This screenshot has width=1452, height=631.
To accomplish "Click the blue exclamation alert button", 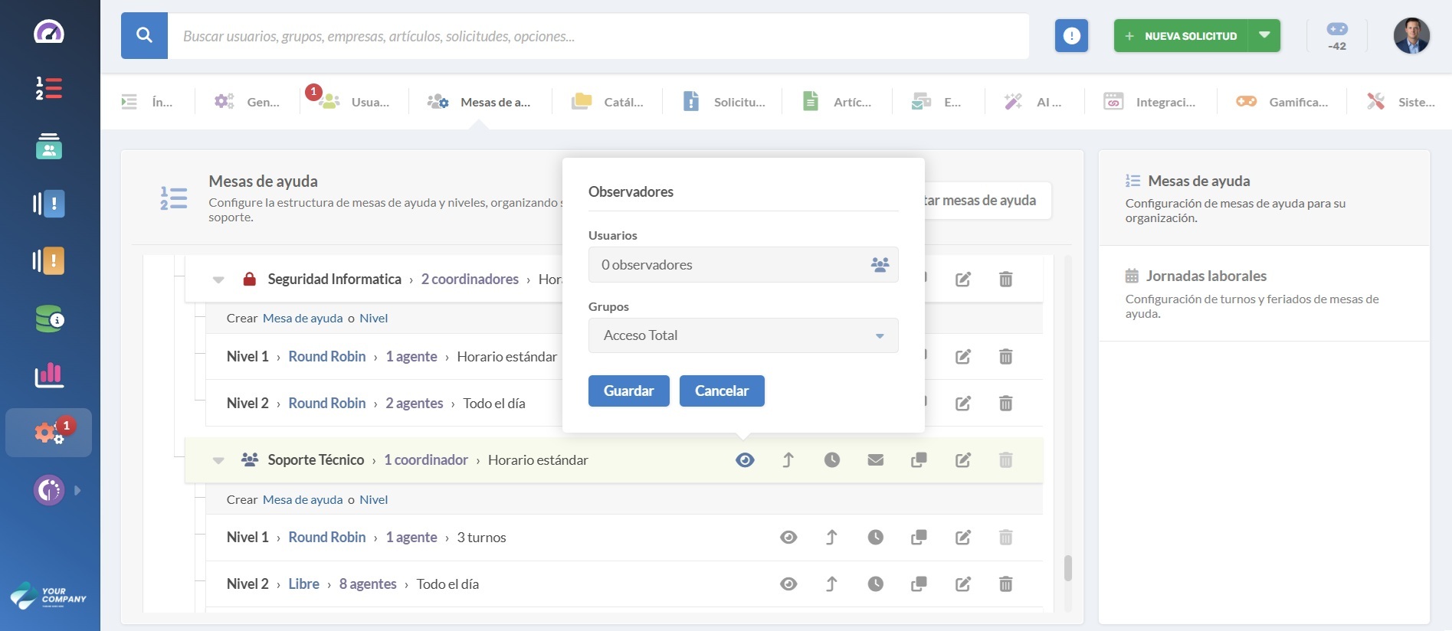I will click(1071, 36).
